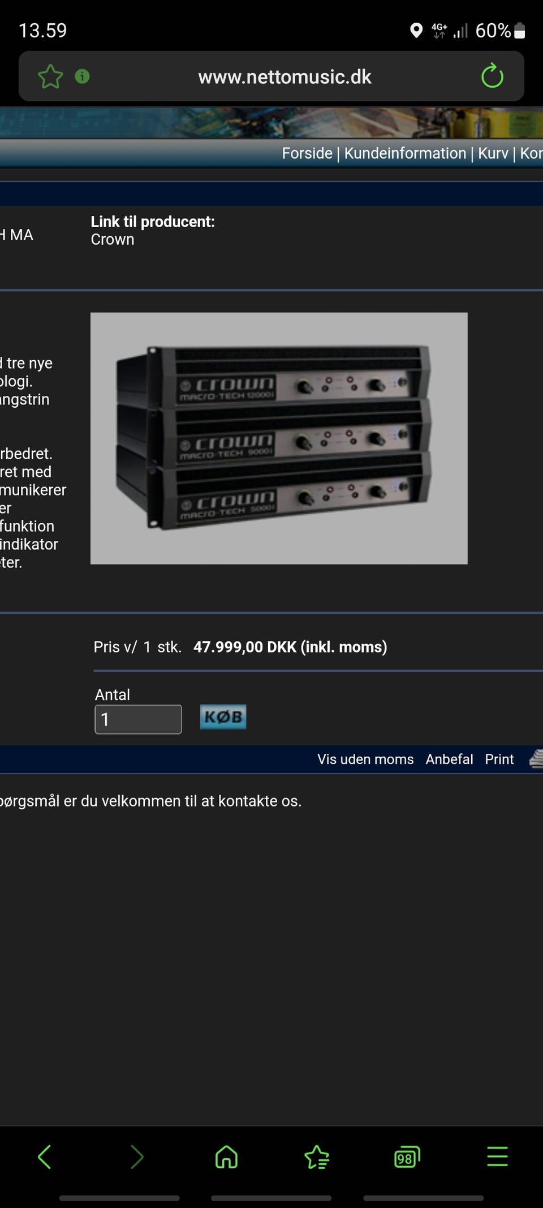543x1208 pixels.
Task: Open Kundeinformation in the top navigation
Action: [x=405, y=153]
